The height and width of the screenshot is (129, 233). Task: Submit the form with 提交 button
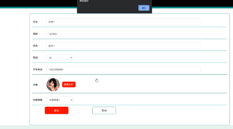tap(56, 110)
